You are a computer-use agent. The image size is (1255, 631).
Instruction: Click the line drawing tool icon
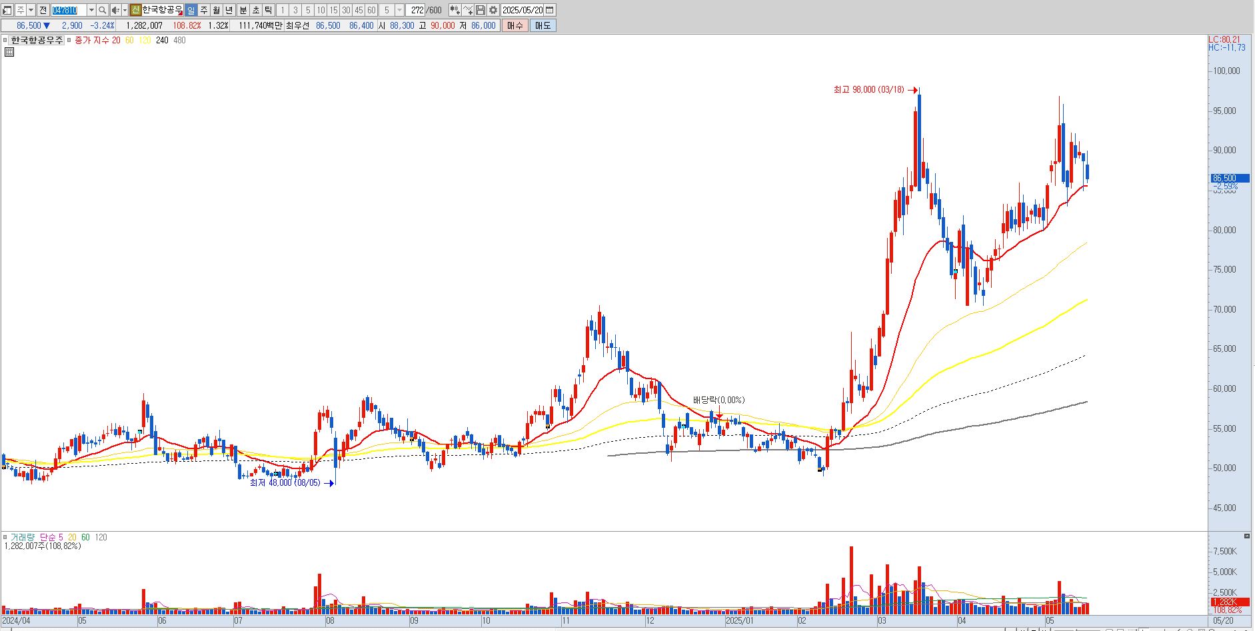tap(468, 10)
